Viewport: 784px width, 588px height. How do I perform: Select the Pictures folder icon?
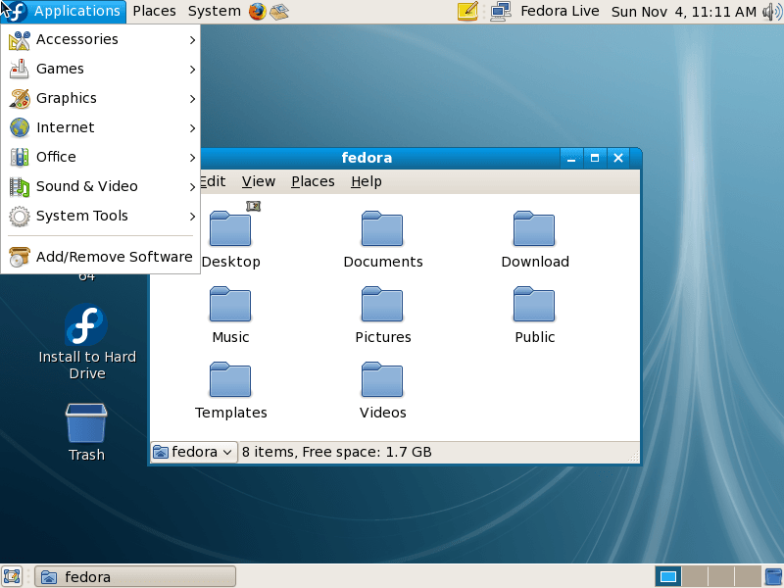coord(382,304)
